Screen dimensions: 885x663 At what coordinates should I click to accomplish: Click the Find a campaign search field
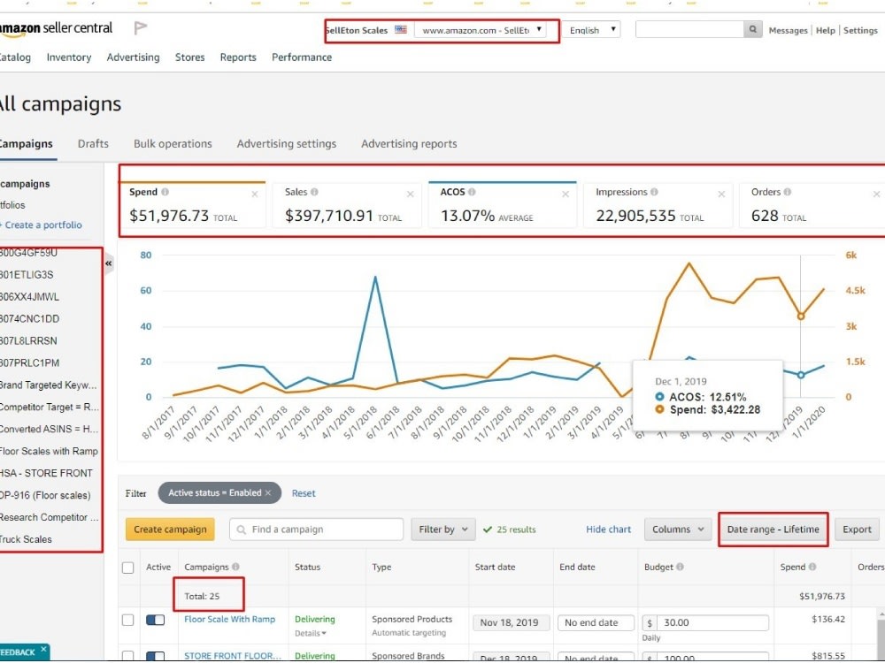[x=317, y=530]
